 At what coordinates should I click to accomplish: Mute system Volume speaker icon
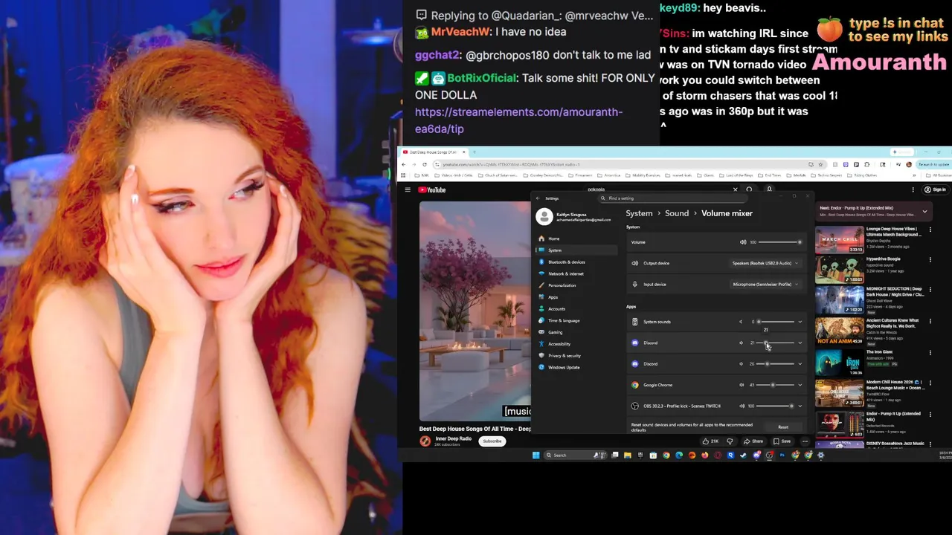point(742,242)
